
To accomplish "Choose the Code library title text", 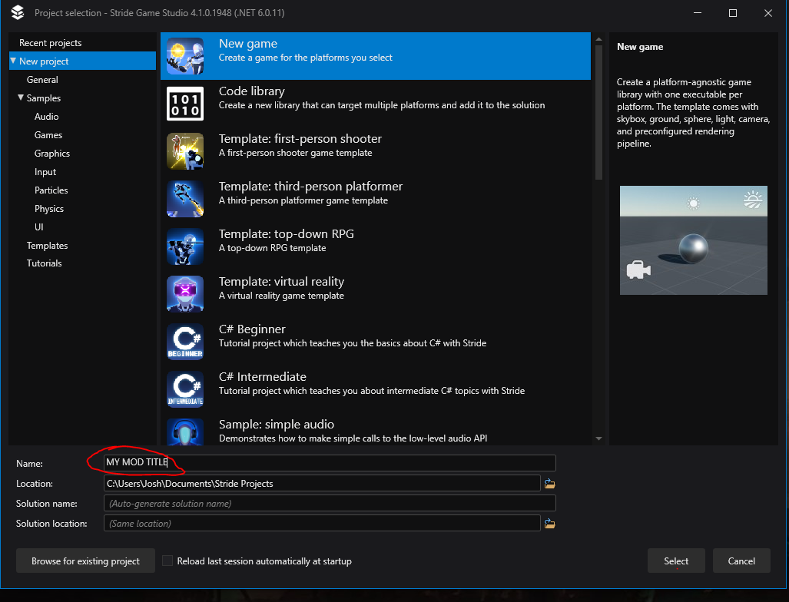I will coord(251,91).
